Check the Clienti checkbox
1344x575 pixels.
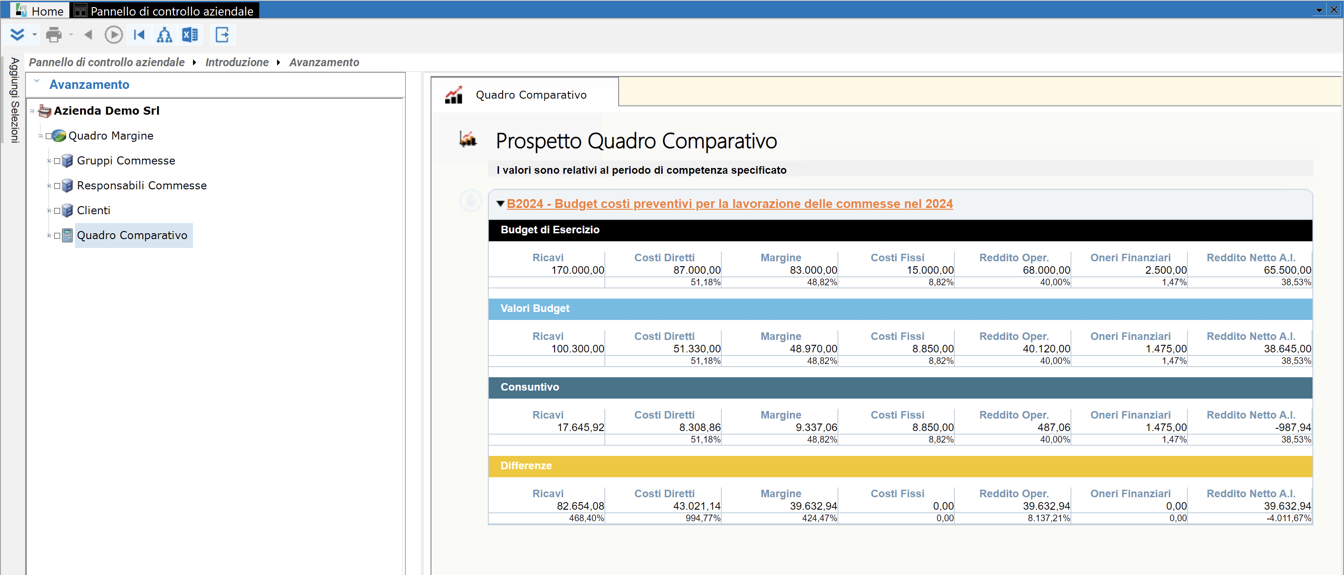[57, 211]
